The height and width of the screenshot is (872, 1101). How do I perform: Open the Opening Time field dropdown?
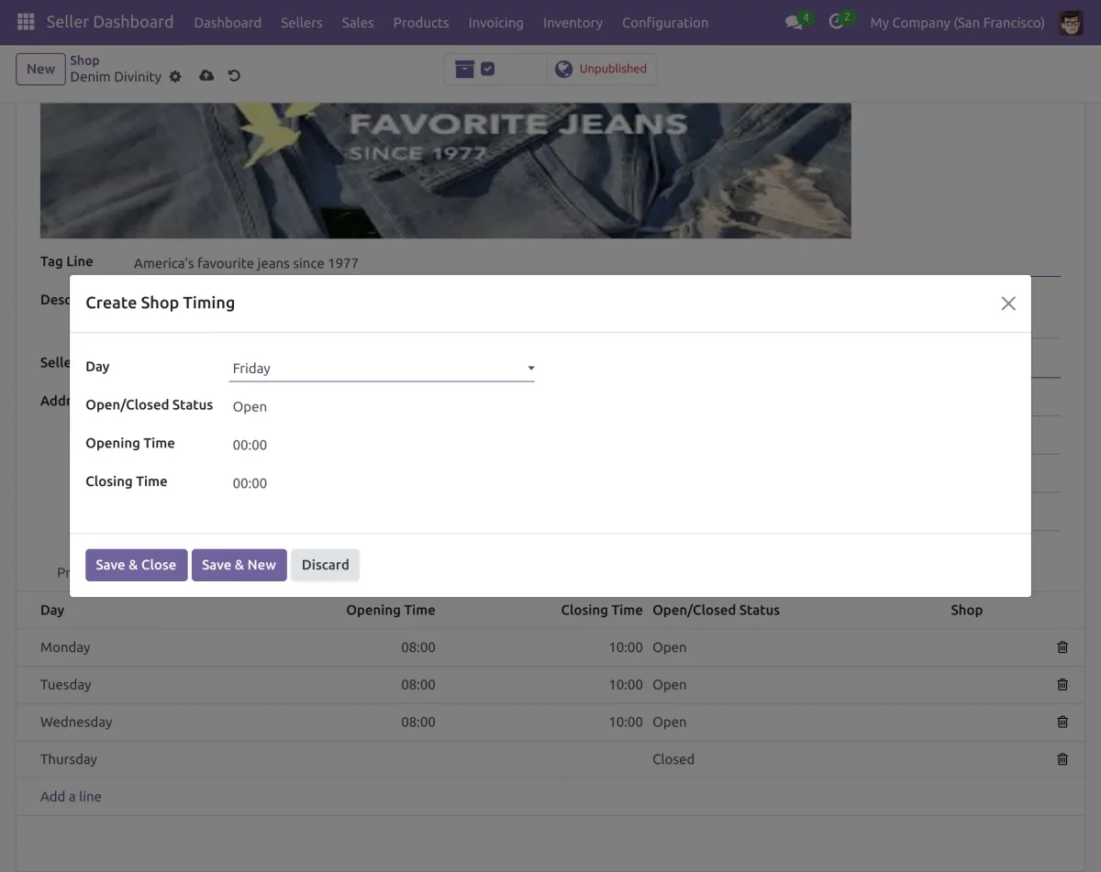(250, 445)
